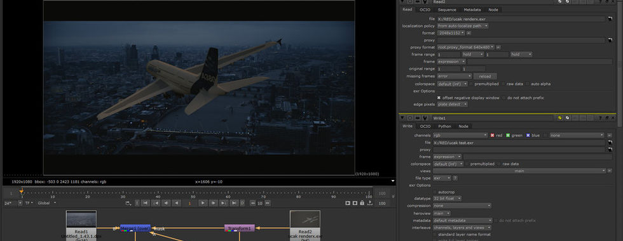Click the center-node icon in Read2 header
Viewport: 623px width, 241px height.
pos(410,1)
